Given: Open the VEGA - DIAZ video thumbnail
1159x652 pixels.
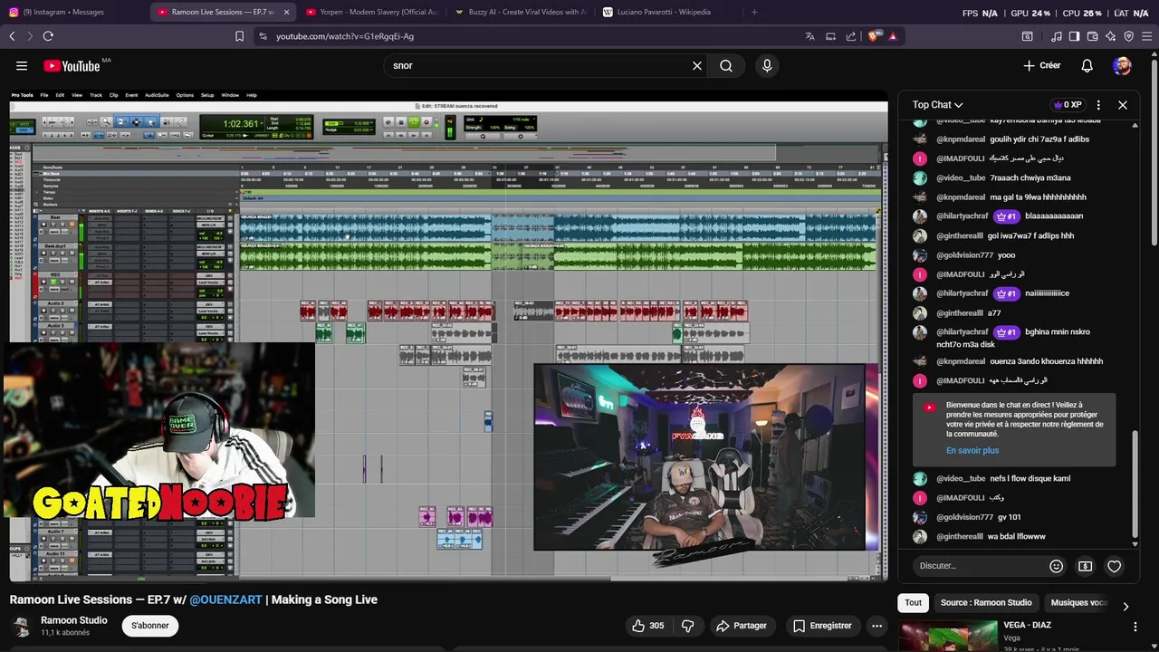Looking at the screenshot, I should pyautogui.click(x=948, y=636).
